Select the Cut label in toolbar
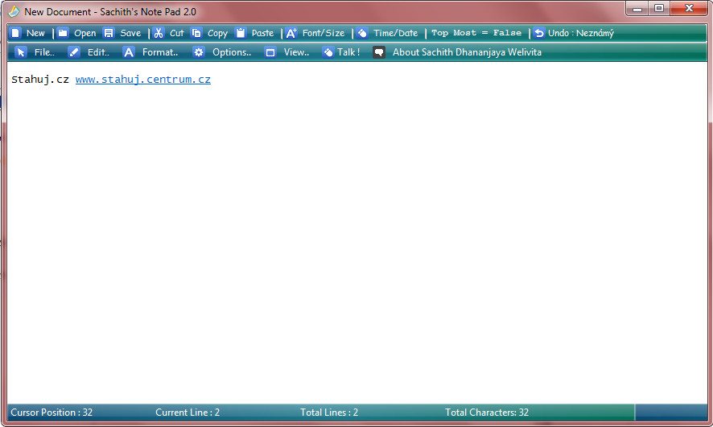The image size is (713, 427). point(176,33)
